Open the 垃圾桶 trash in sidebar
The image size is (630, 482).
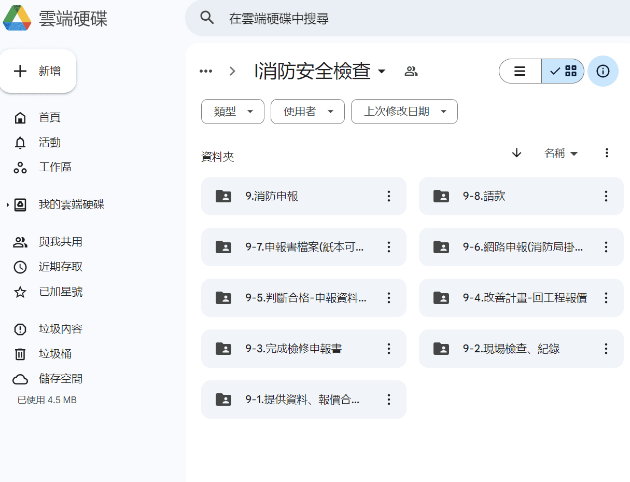pos(55,354)
